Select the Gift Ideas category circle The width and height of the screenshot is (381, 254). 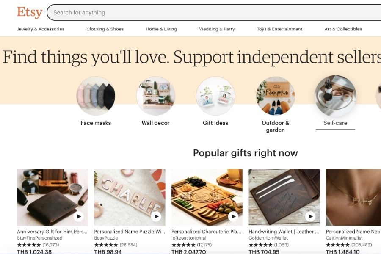tap(215, 96)
